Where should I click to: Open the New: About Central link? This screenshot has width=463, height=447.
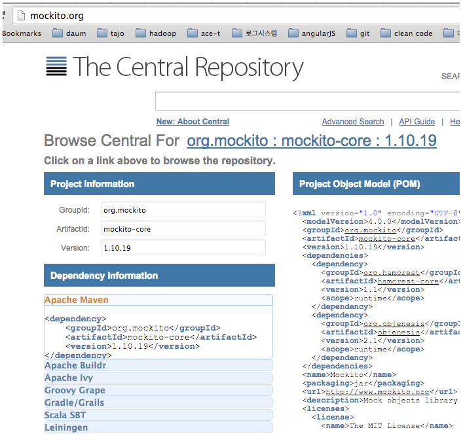(193, 122)
